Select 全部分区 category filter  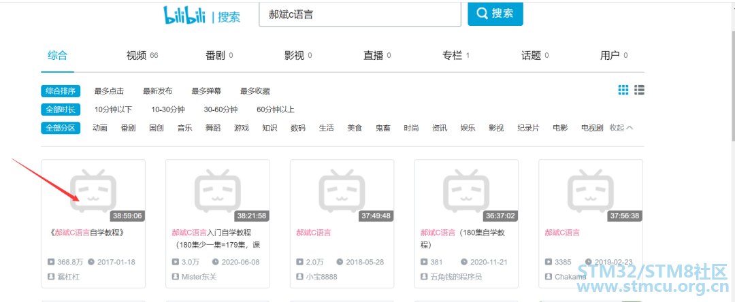point(61,128)
